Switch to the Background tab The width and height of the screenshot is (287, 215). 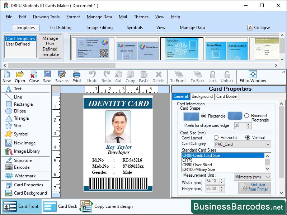(x=202, y=96)
